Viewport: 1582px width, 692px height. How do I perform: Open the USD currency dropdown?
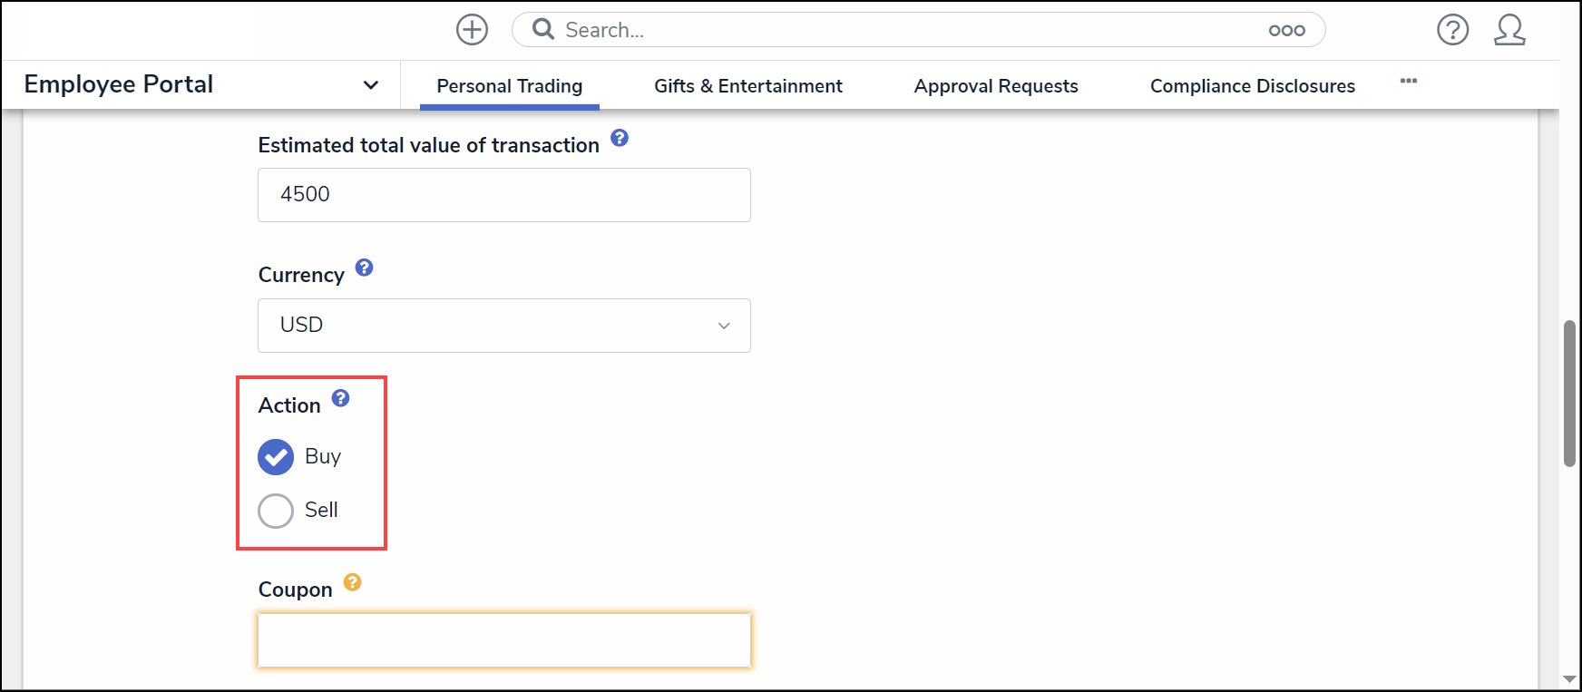click(503, 326)
